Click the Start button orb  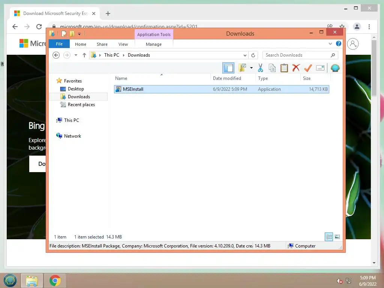(x=10, y=280)
